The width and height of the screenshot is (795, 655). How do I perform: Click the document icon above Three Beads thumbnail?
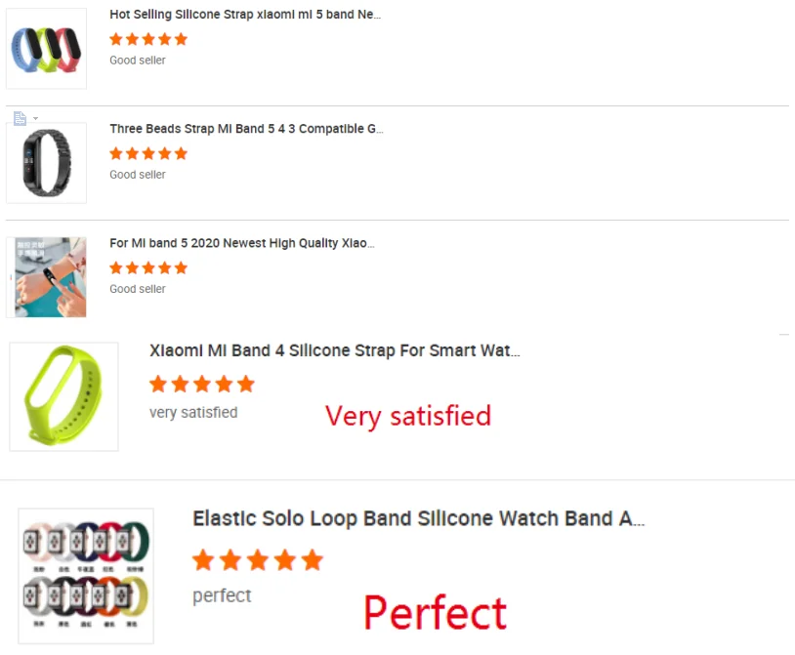click(20, 118)
